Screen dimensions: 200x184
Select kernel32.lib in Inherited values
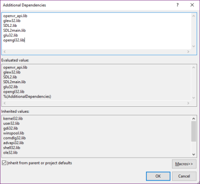pyautogui.click(x=13, y=119)
